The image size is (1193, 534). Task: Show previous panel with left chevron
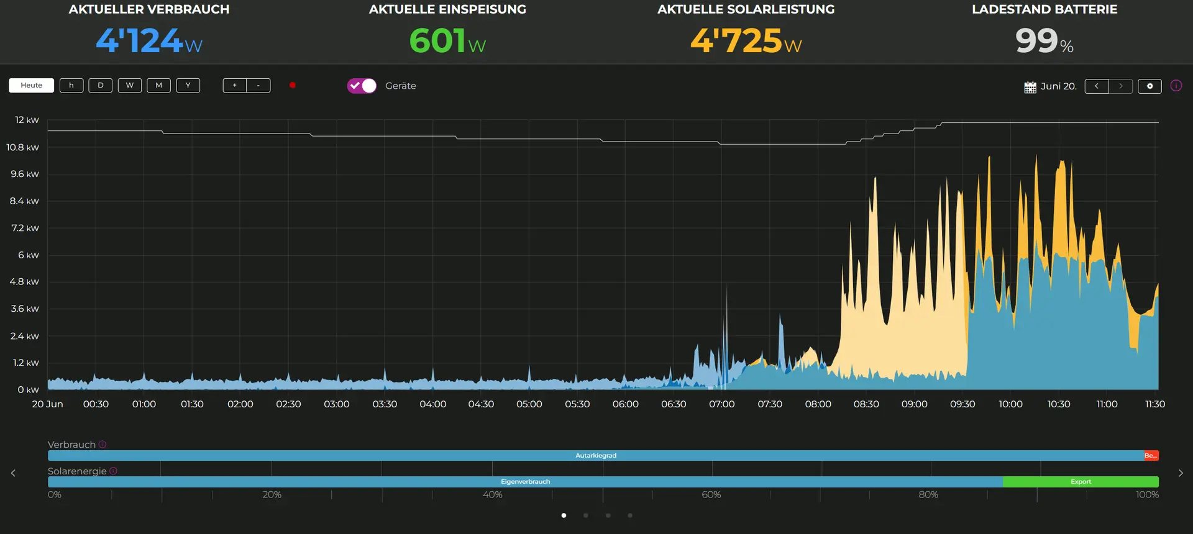[x=13, y=473]
